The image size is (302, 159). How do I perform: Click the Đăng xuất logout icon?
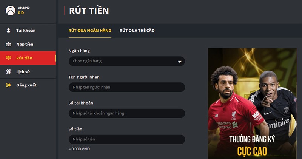(x=8, y=85)
